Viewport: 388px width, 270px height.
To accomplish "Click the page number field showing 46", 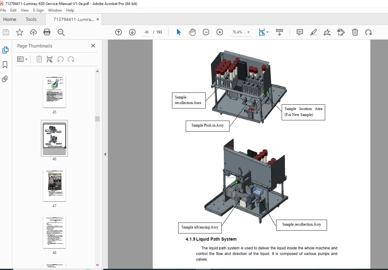I will click(146, 32).
